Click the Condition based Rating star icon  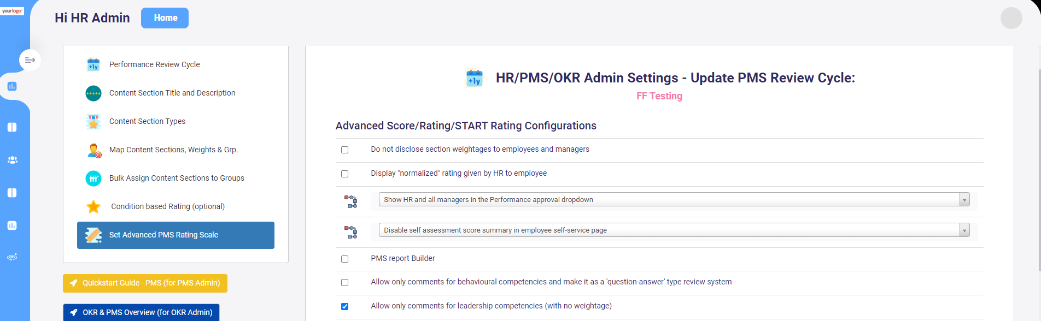[93, 206]
